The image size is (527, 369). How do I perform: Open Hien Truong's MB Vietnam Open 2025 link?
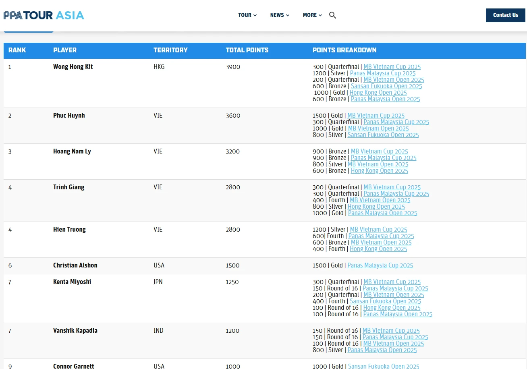point(381,243)
